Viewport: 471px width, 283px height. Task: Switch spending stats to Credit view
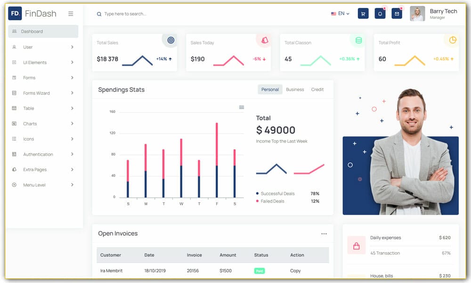click(317, 89)
